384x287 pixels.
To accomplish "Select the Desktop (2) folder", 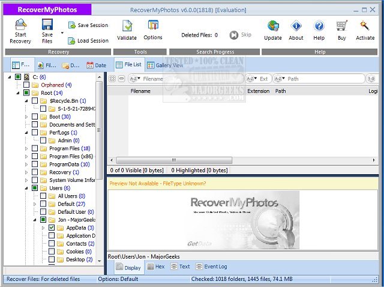I will 79,259.
